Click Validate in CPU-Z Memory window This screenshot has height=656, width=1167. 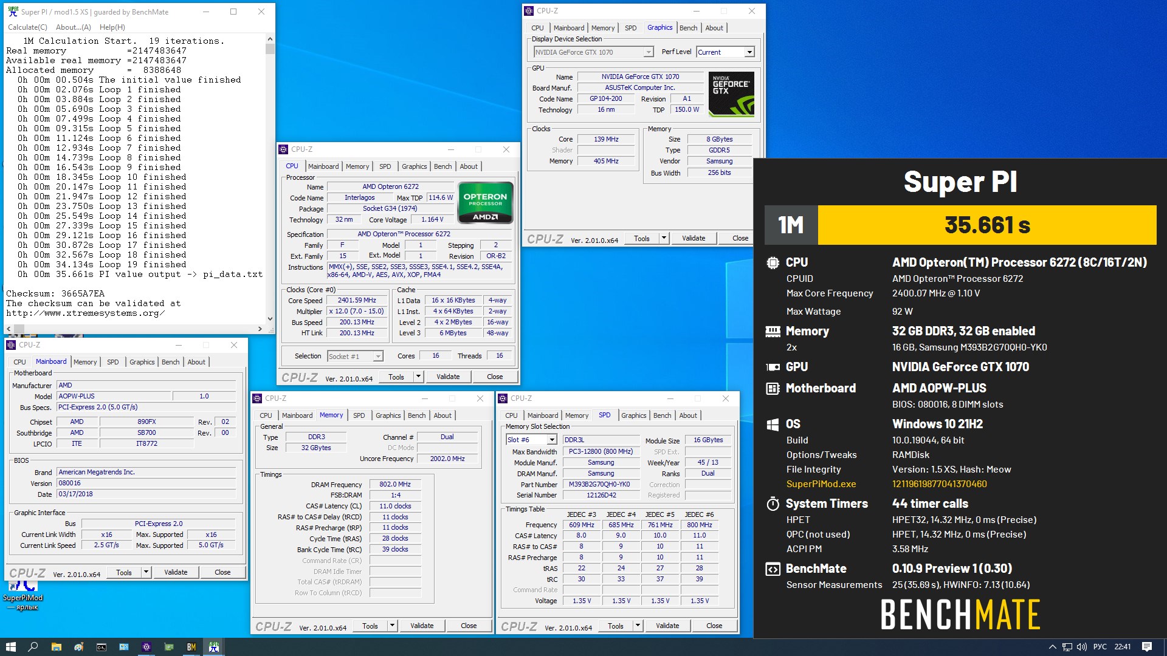(x=422, y=626)
